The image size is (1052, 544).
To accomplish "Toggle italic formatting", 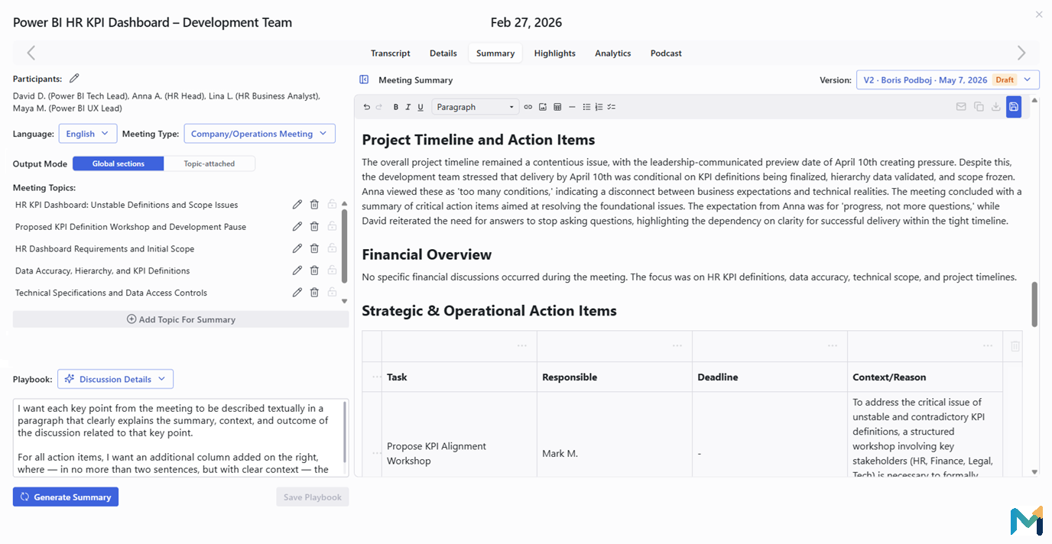I will coord(408,107).
